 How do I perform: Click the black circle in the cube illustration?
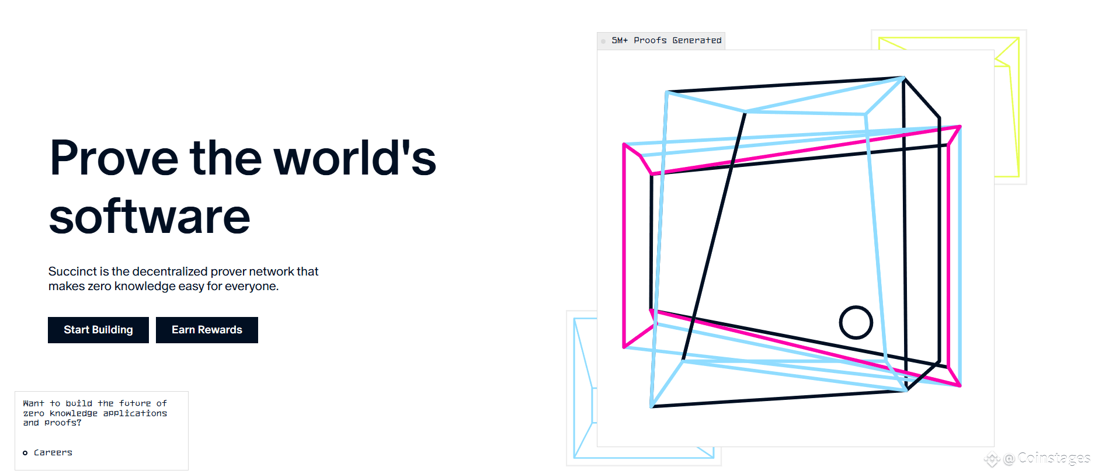tap(856, 322)
